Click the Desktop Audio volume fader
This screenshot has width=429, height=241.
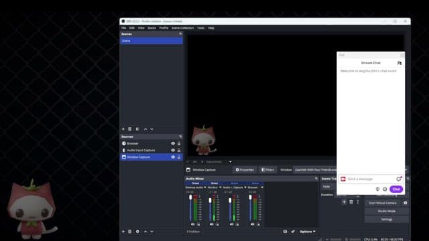click(190, 197)
